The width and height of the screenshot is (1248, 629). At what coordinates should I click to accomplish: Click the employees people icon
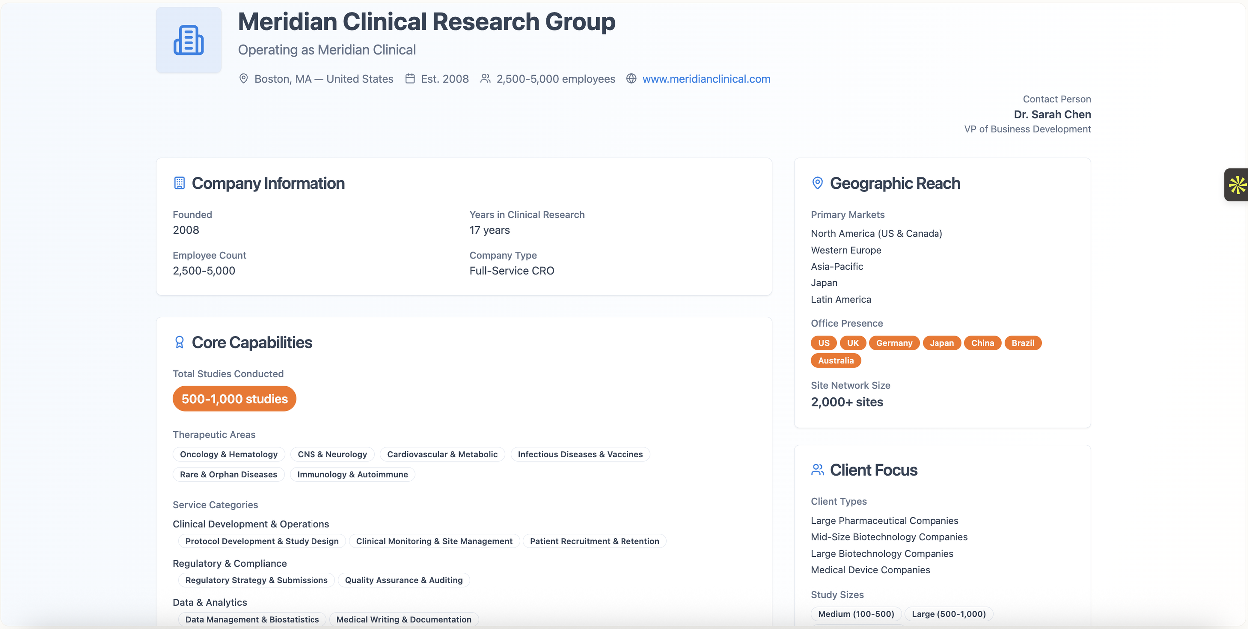pos(485,79)
